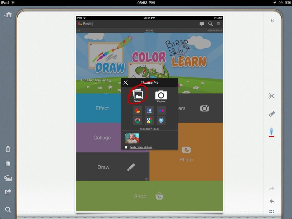Choose Gallery in the Choose Pic dialog
This screenshot has height=219, width=292.
(138, 95)
